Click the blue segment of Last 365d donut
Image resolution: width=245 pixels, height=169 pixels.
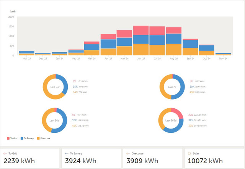click(176, 129)
